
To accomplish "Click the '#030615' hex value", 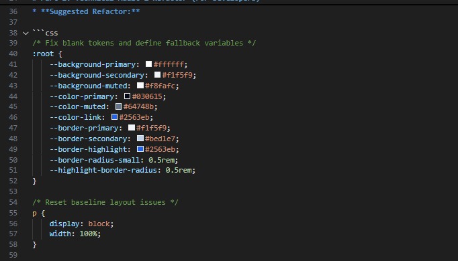I will click(x=147, y=96).
